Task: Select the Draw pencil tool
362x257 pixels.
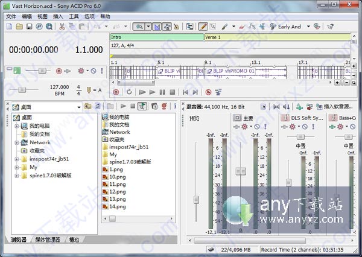Action: (203, 27)
